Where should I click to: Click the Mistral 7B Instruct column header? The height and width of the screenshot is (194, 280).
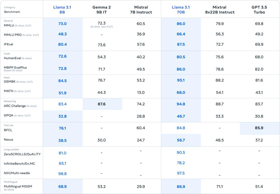pyautogui.click(x=141, y=10)
